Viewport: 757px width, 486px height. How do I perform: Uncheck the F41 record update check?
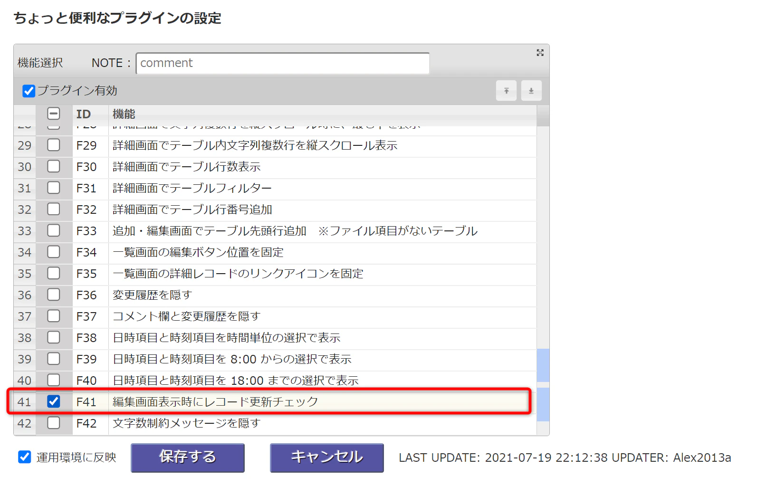tap(54, 401)
